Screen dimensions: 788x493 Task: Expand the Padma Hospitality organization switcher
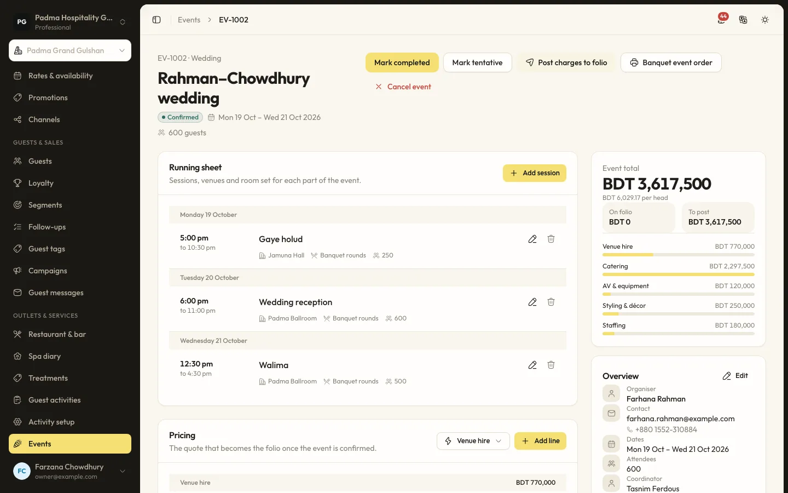coord(70,22)
